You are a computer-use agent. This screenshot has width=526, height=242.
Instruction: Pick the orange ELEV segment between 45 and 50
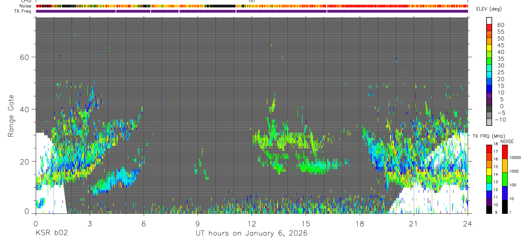489,40
